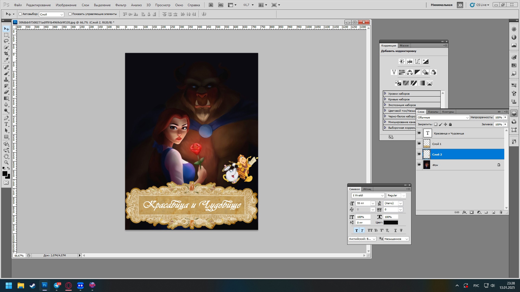Check Показать управляющие элементы option
The width and height of the screenshot is (520, 292).
coord(70,14)
